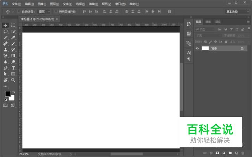
Task: Open the History panel icon
Action: click(189, 24)
